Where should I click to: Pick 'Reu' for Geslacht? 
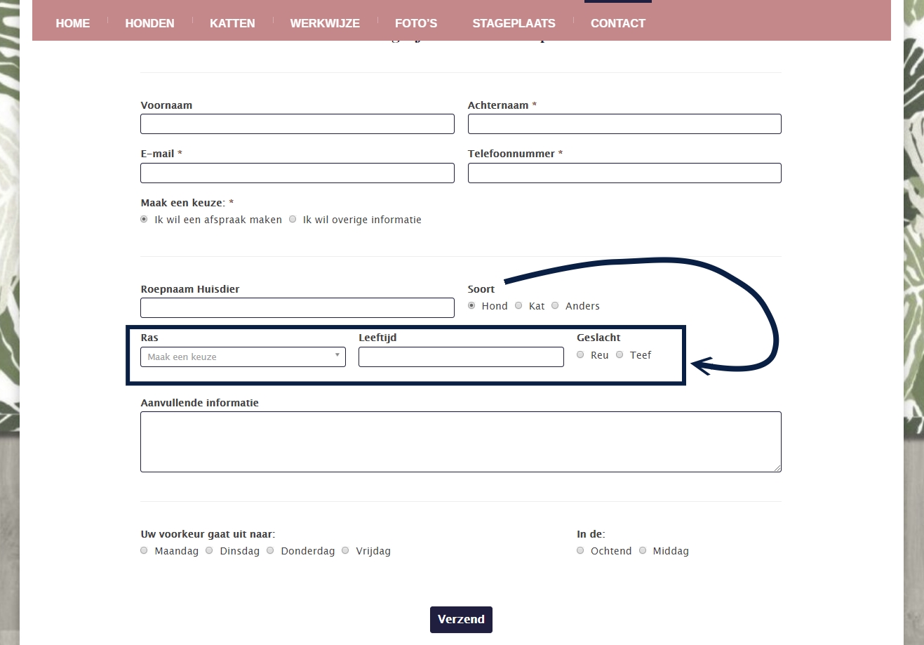tap(580, 355)
